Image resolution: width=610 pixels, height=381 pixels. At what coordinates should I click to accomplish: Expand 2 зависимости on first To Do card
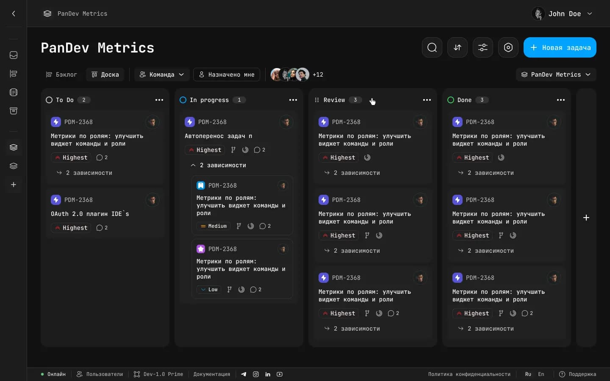pos(85,173)
